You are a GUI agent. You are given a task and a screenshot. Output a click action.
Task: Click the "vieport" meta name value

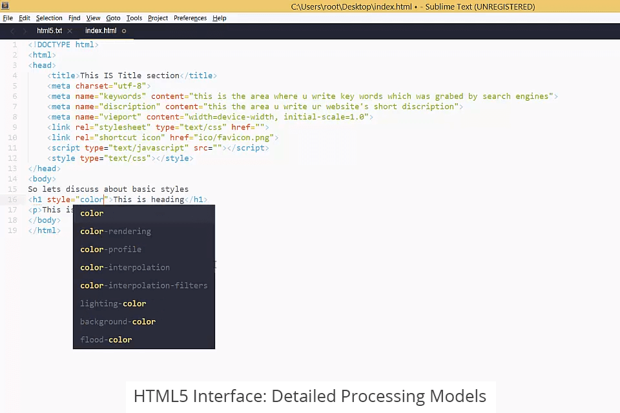(120, 117)
